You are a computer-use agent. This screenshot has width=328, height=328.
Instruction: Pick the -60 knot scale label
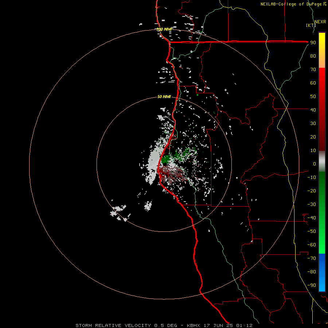(312, 245)
